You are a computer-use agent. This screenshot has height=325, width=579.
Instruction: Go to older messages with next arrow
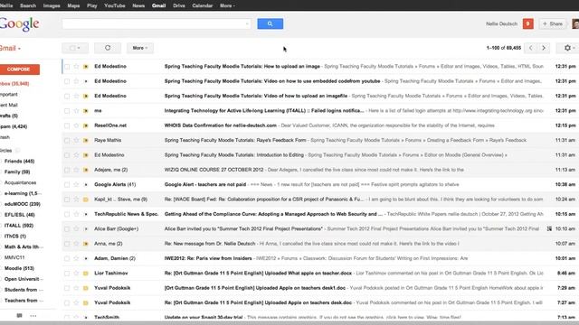tap(544, 48)
